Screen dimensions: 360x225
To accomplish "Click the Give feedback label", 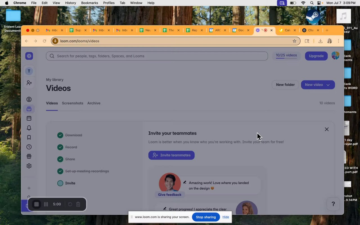I will coord(170,195).
